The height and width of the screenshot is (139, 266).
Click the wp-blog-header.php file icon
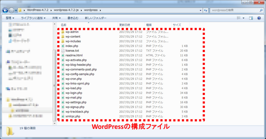click(63, 65)
